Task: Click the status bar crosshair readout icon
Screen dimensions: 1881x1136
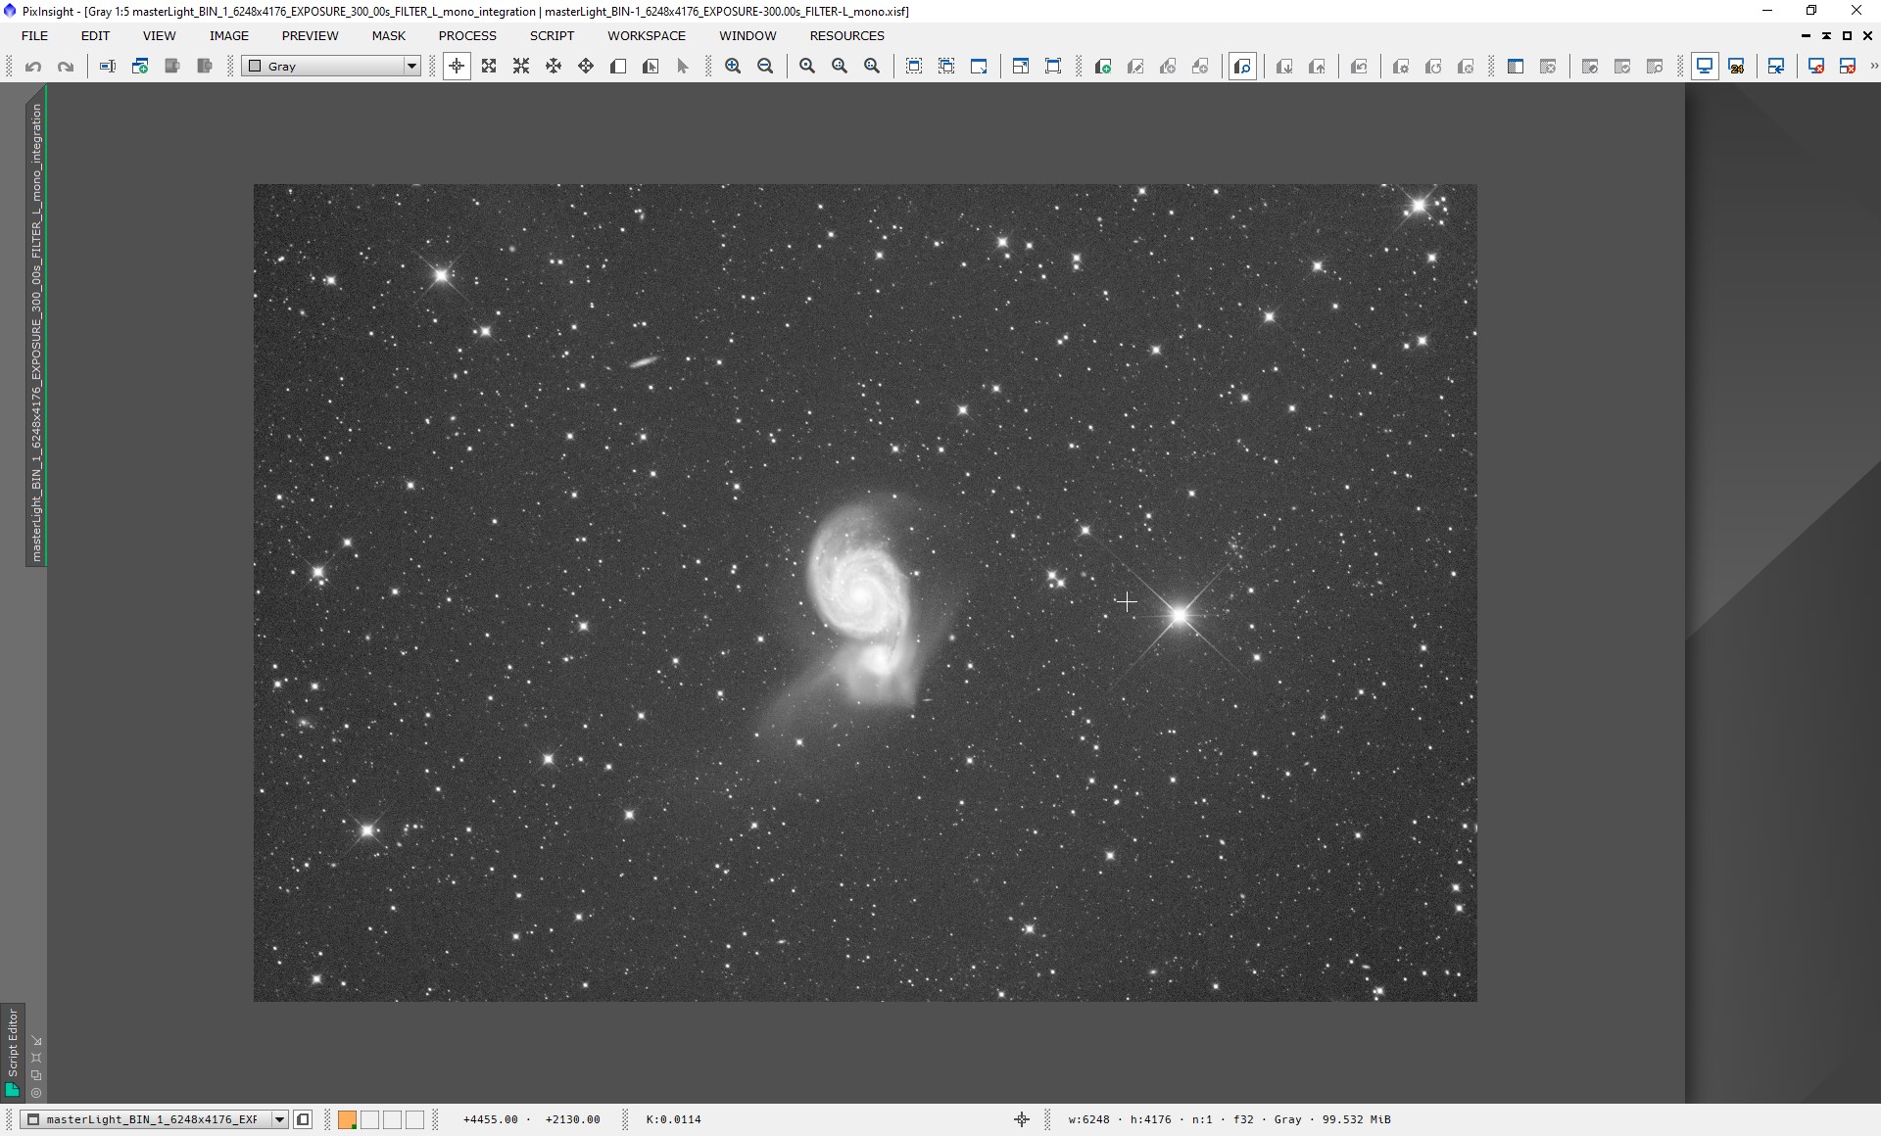Action: click(x=1022, y=1119)
